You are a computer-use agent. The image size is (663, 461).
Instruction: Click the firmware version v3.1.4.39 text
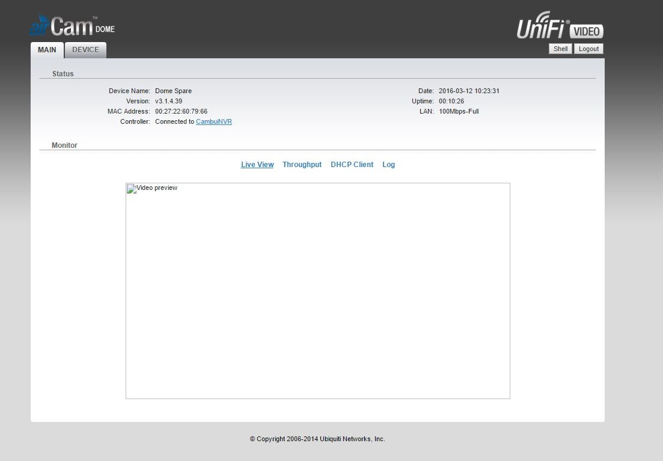pyautogui.click(x=168, y=101)
